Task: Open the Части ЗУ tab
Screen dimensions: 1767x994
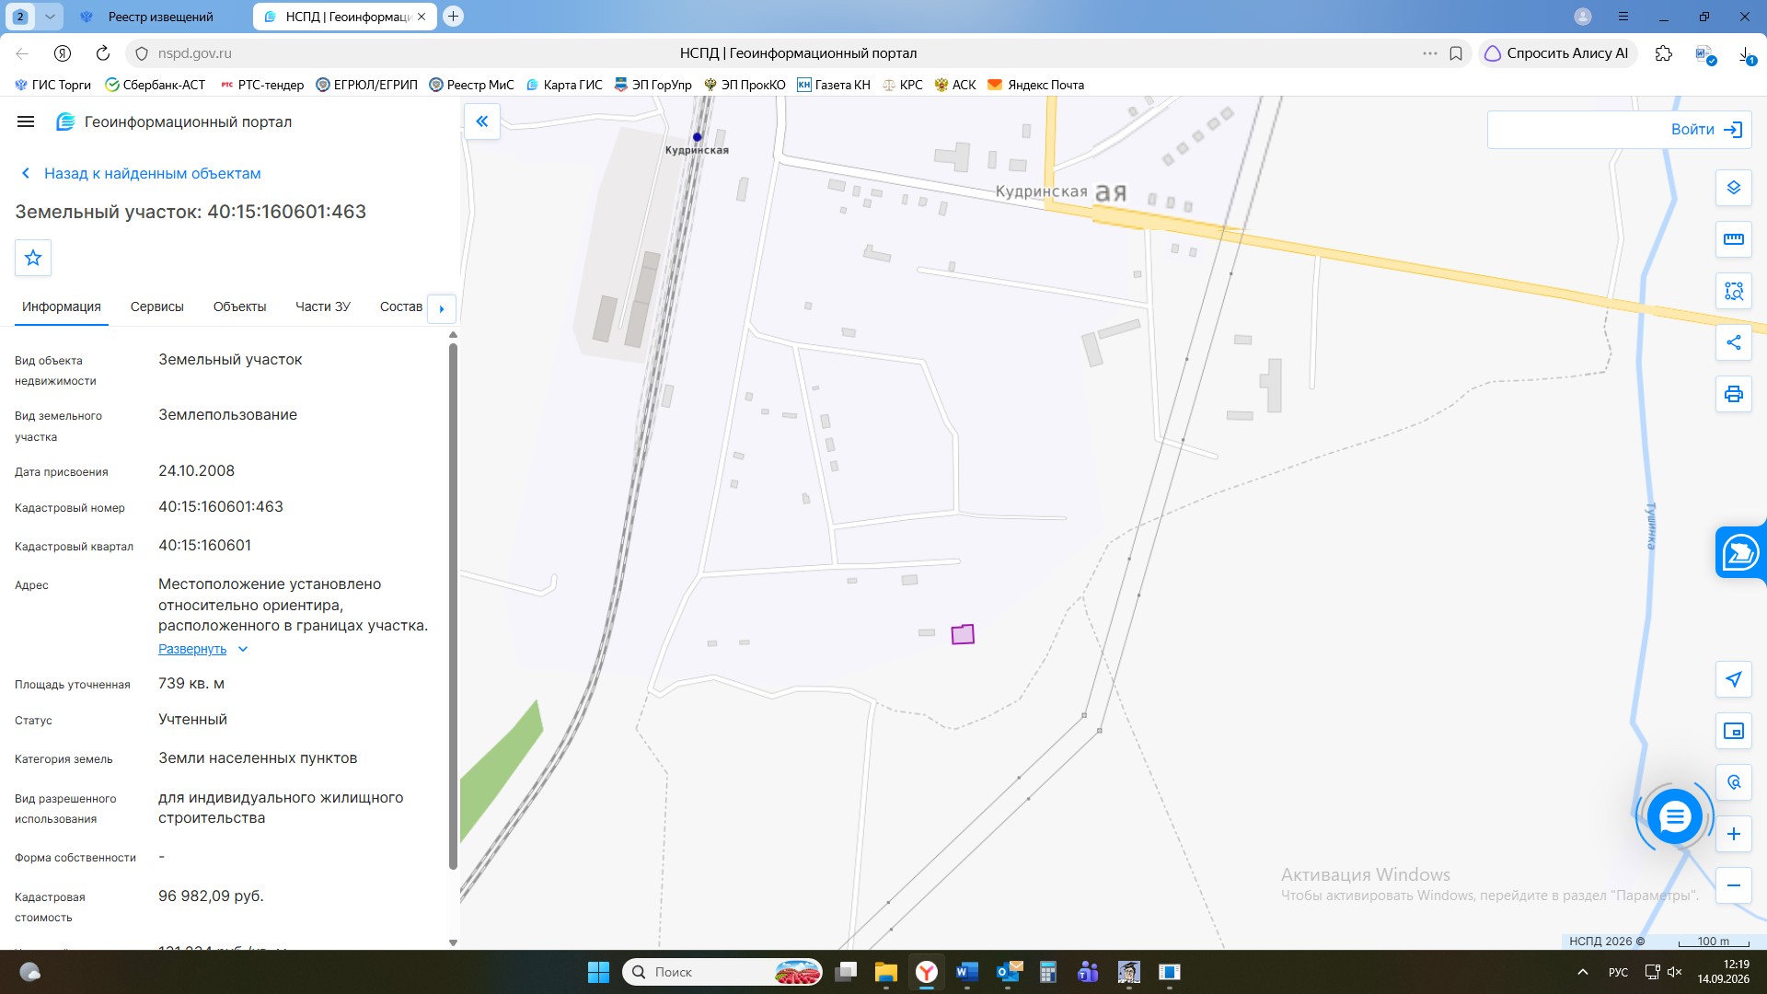Action: (x=323, y=306)
